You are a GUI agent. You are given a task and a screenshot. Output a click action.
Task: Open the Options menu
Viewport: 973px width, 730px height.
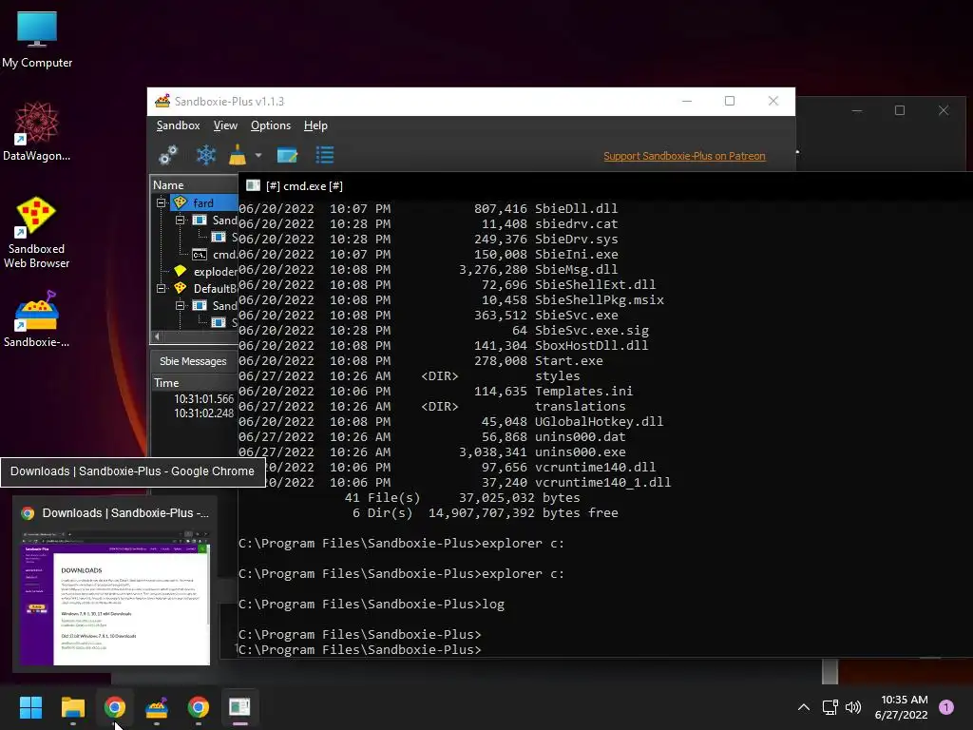271,125
